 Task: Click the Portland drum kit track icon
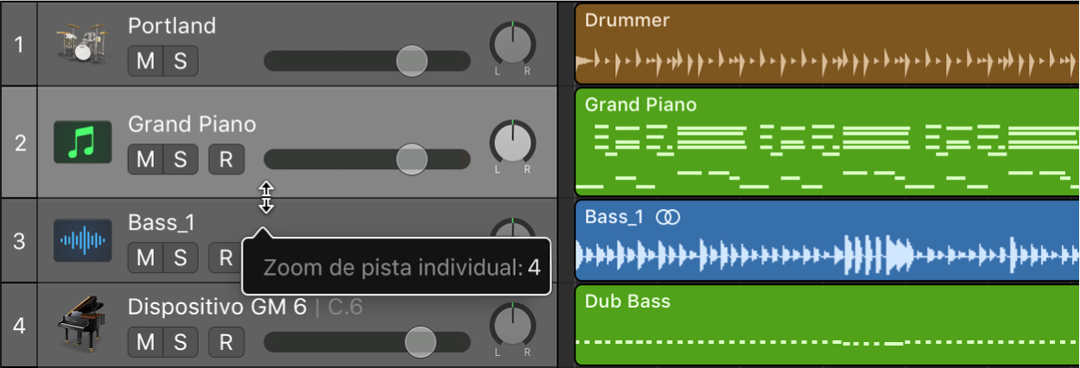(x=81, y=44)
